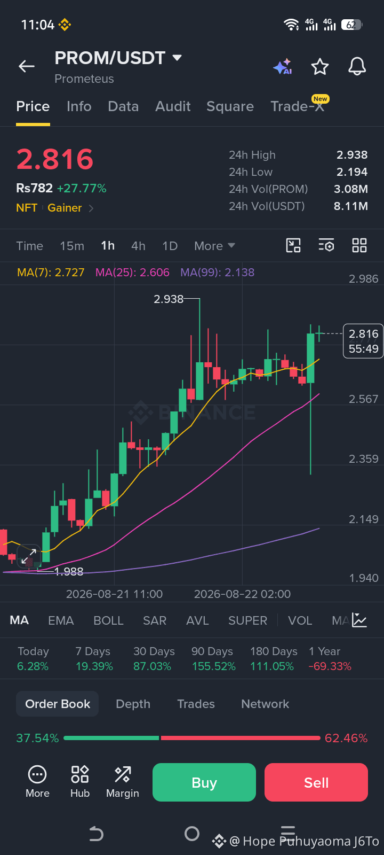Open the chart layout grid icon

coord(359,245)
